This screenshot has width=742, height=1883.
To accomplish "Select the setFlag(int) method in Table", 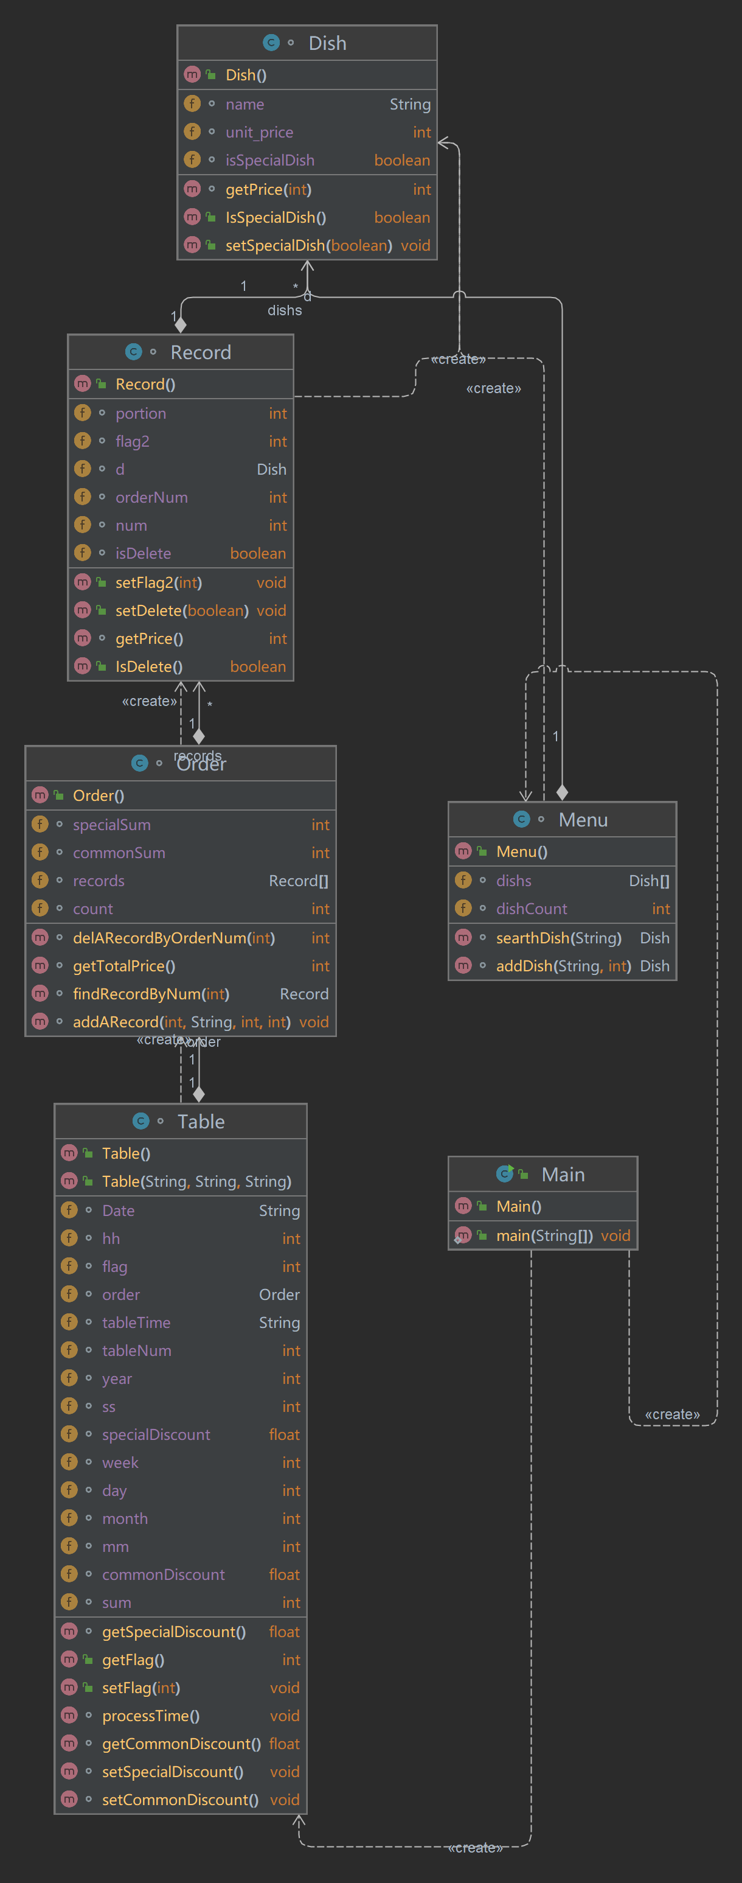I will [x=181, y=1687].
